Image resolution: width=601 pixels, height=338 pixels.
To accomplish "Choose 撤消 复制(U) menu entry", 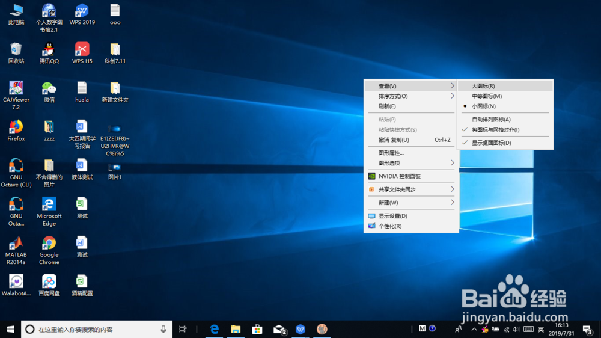I will click(411, 140).
